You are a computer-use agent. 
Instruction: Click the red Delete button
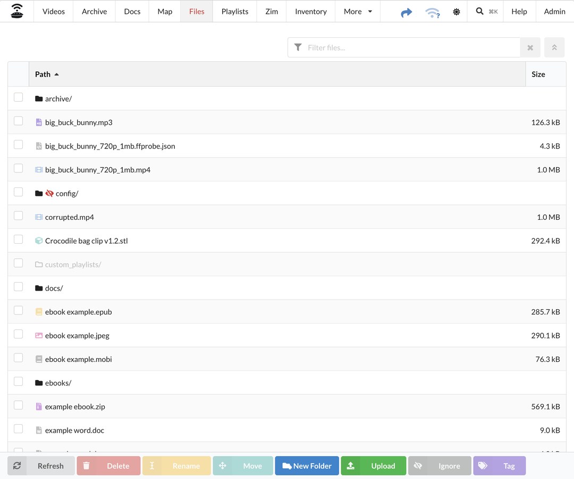click(109, 466)
